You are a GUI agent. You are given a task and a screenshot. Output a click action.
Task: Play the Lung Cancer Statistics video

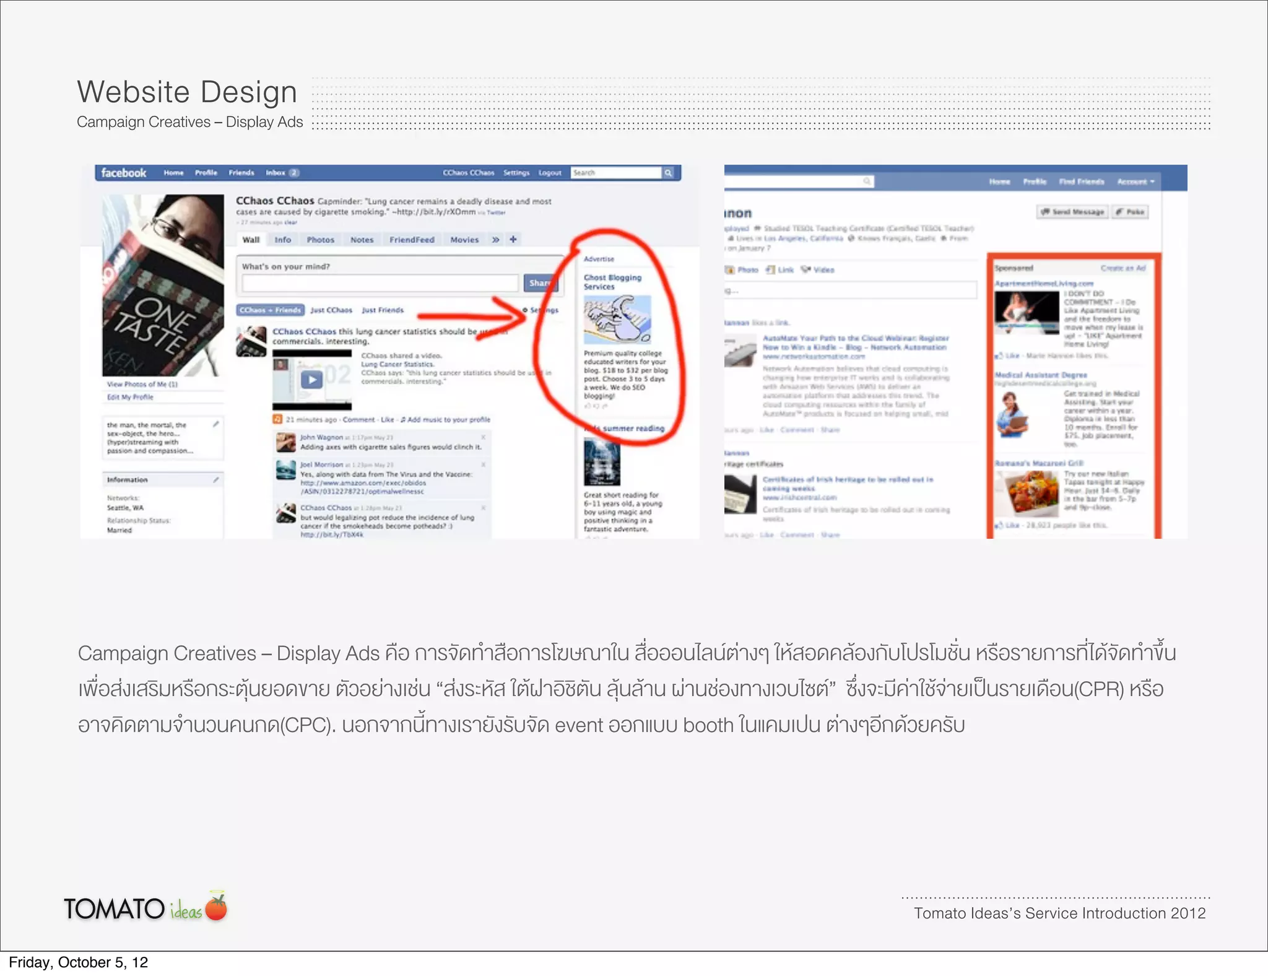click(311, 380)
